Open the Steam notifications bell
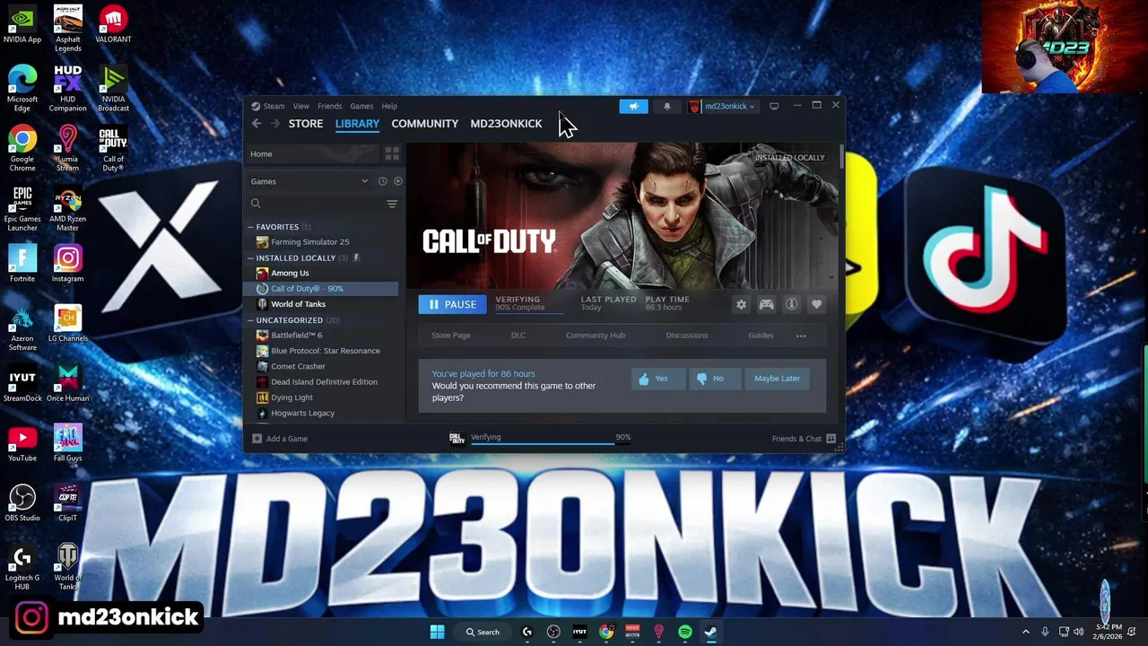Image resolution: width=1148 pixels, height=646 pixels. click(666, 106)
